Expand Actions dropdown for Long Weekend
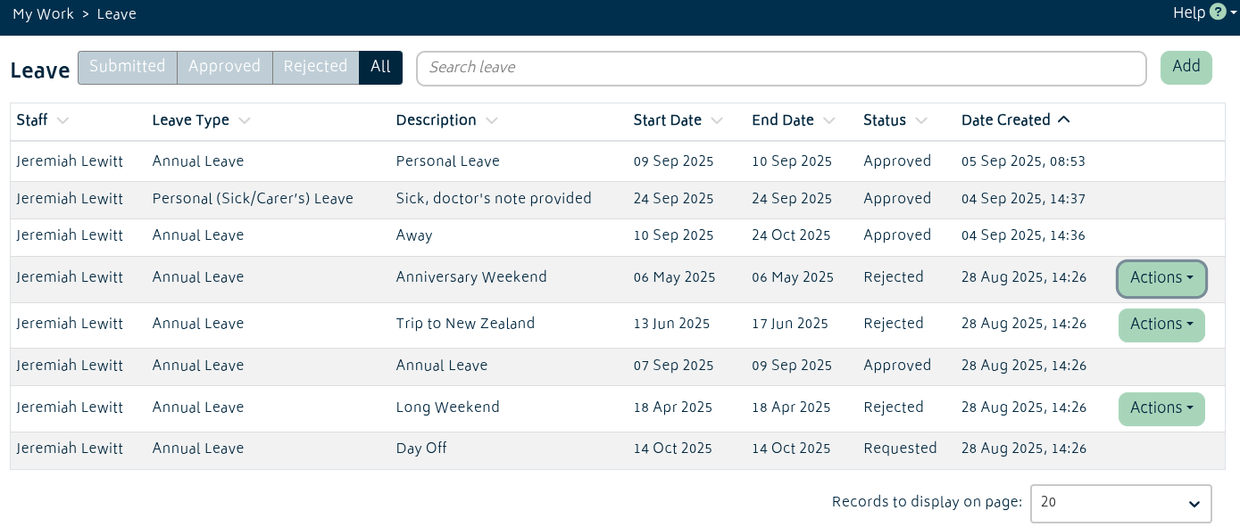This screenshot has height=527, width=1240. click(x=1161, y=408)
